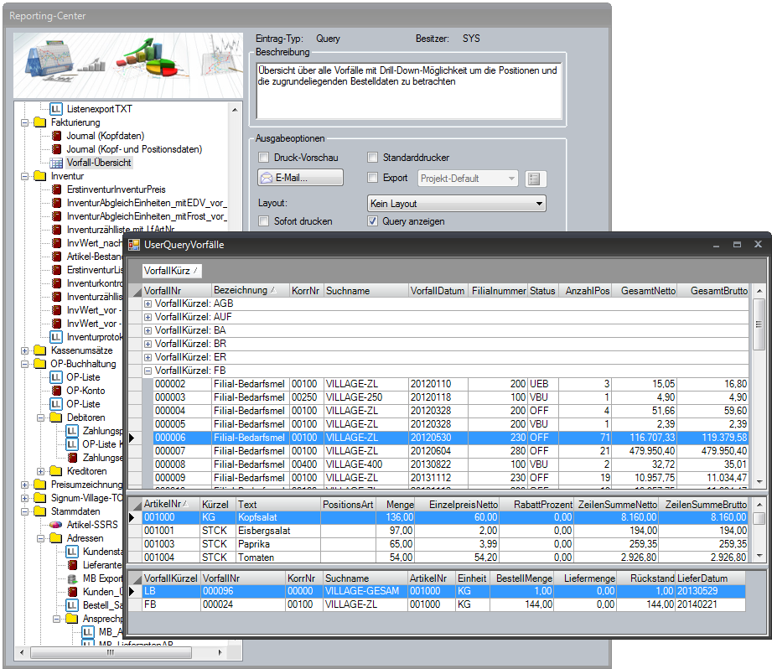Select the Kassenumsätze tree folder
This screenshot has height=669, width=772.
pos(83,350)
